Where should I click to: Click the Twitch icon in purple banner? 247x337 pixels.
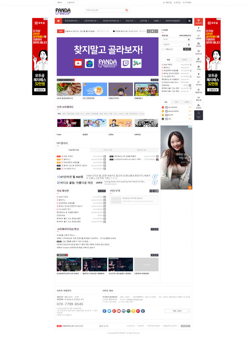point(126,63)
